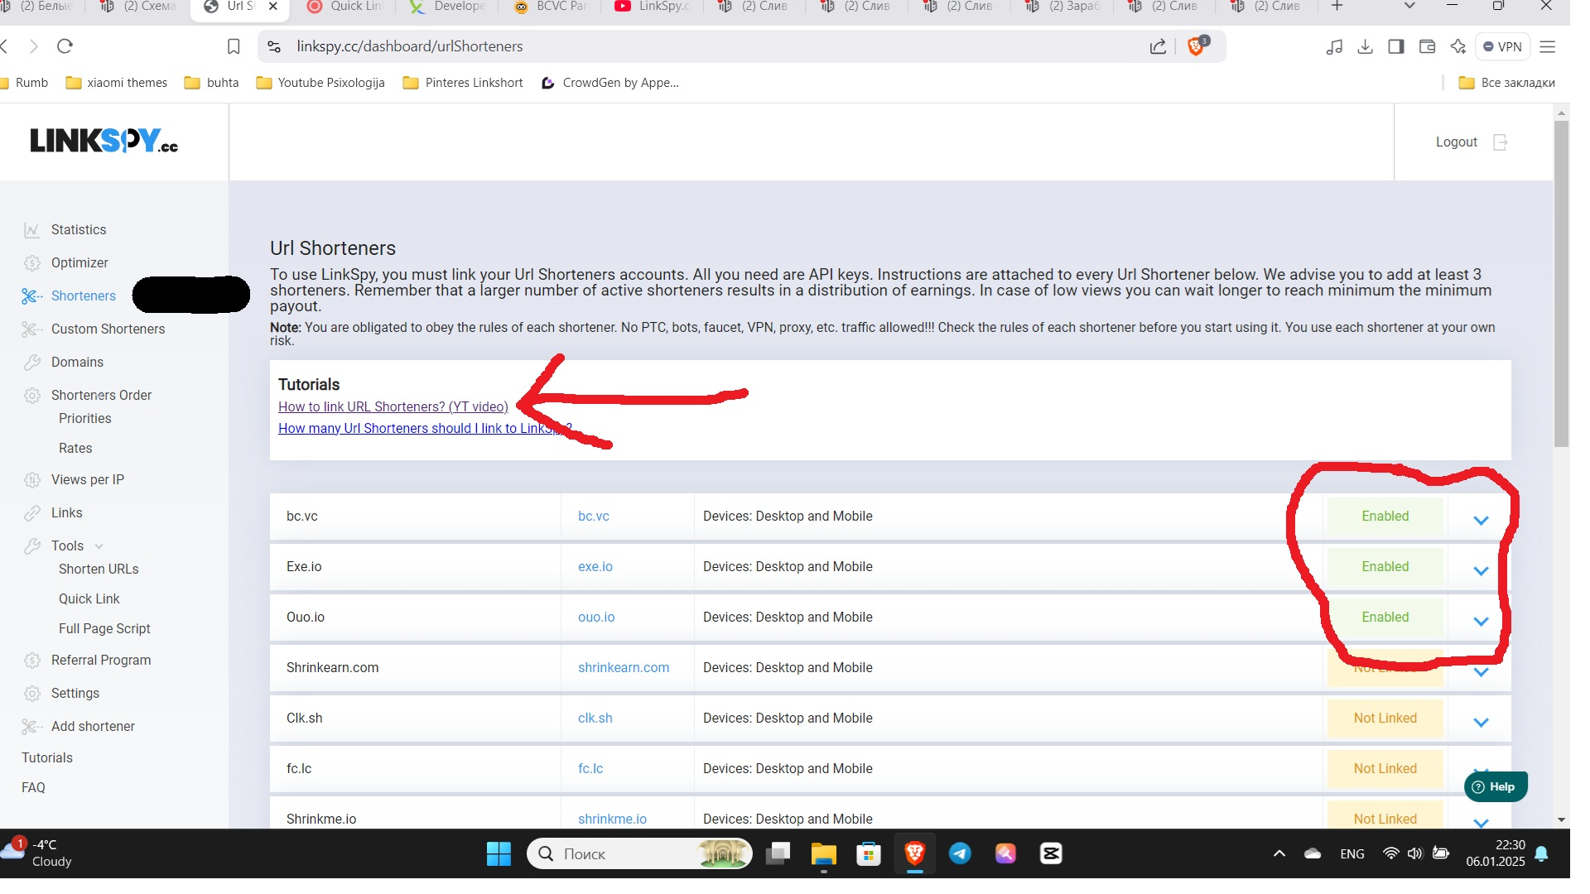Expand the bc.vc shortener row chevron
1590x894 pixels.
tap(1481, 521)
